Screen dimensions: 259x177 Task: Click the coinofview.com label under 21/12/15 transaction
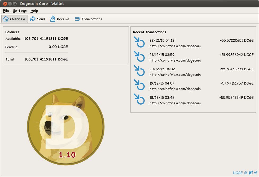[x=175, y=60]
